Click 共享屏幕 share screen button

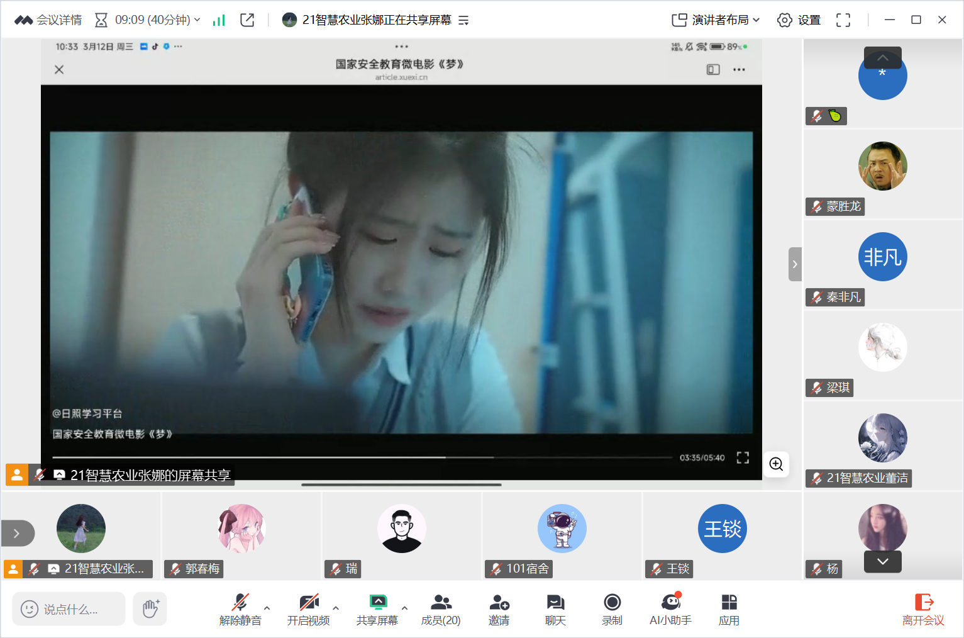coord(377,609)
